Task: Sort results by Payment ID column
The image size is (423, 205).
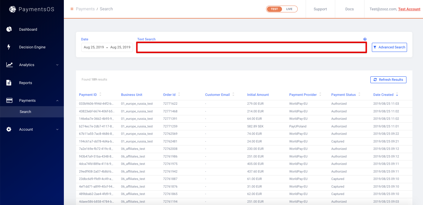Action: pyautogui.click(x=100, y=94)
